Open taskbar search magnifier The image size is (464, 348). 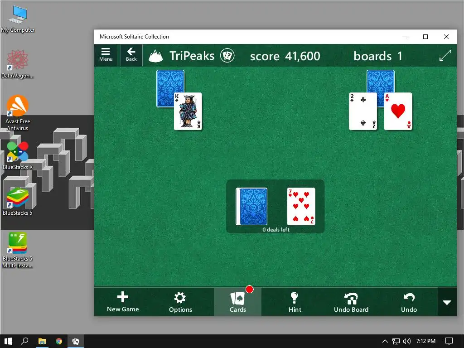click(x=24, y=341)
